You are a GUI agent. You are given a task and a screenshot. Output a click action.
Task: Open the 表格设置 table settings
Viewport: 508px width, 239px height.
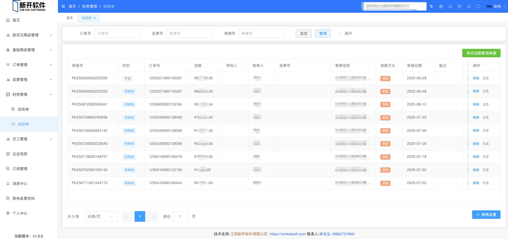click(x=486, y=215)
